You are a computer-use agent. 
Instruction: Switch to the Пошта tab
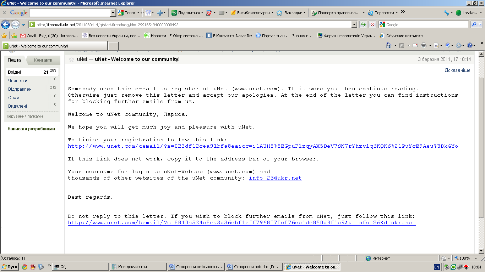pos(14,60)
